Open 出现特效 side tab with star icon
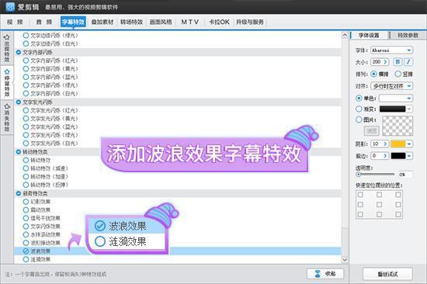 [x=7, y=48]
